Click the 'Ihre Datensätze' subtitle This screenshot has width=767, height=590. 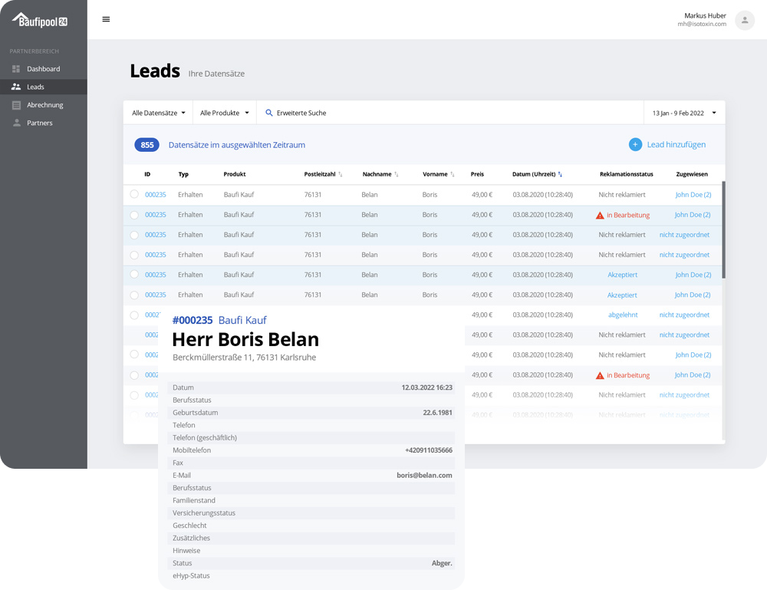(x=216, y=74)
